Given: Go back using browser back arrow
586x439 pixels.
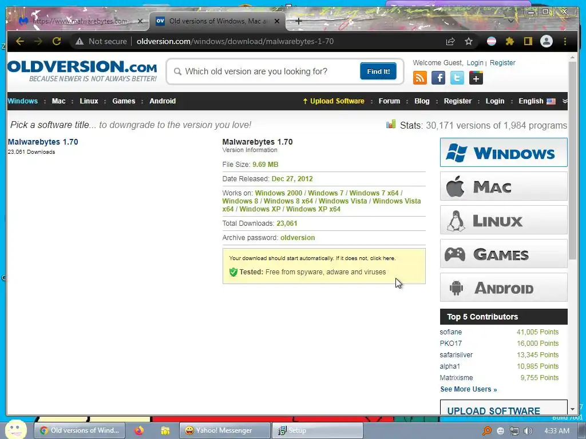Looking at the screenshot, I should pos(20,41).
